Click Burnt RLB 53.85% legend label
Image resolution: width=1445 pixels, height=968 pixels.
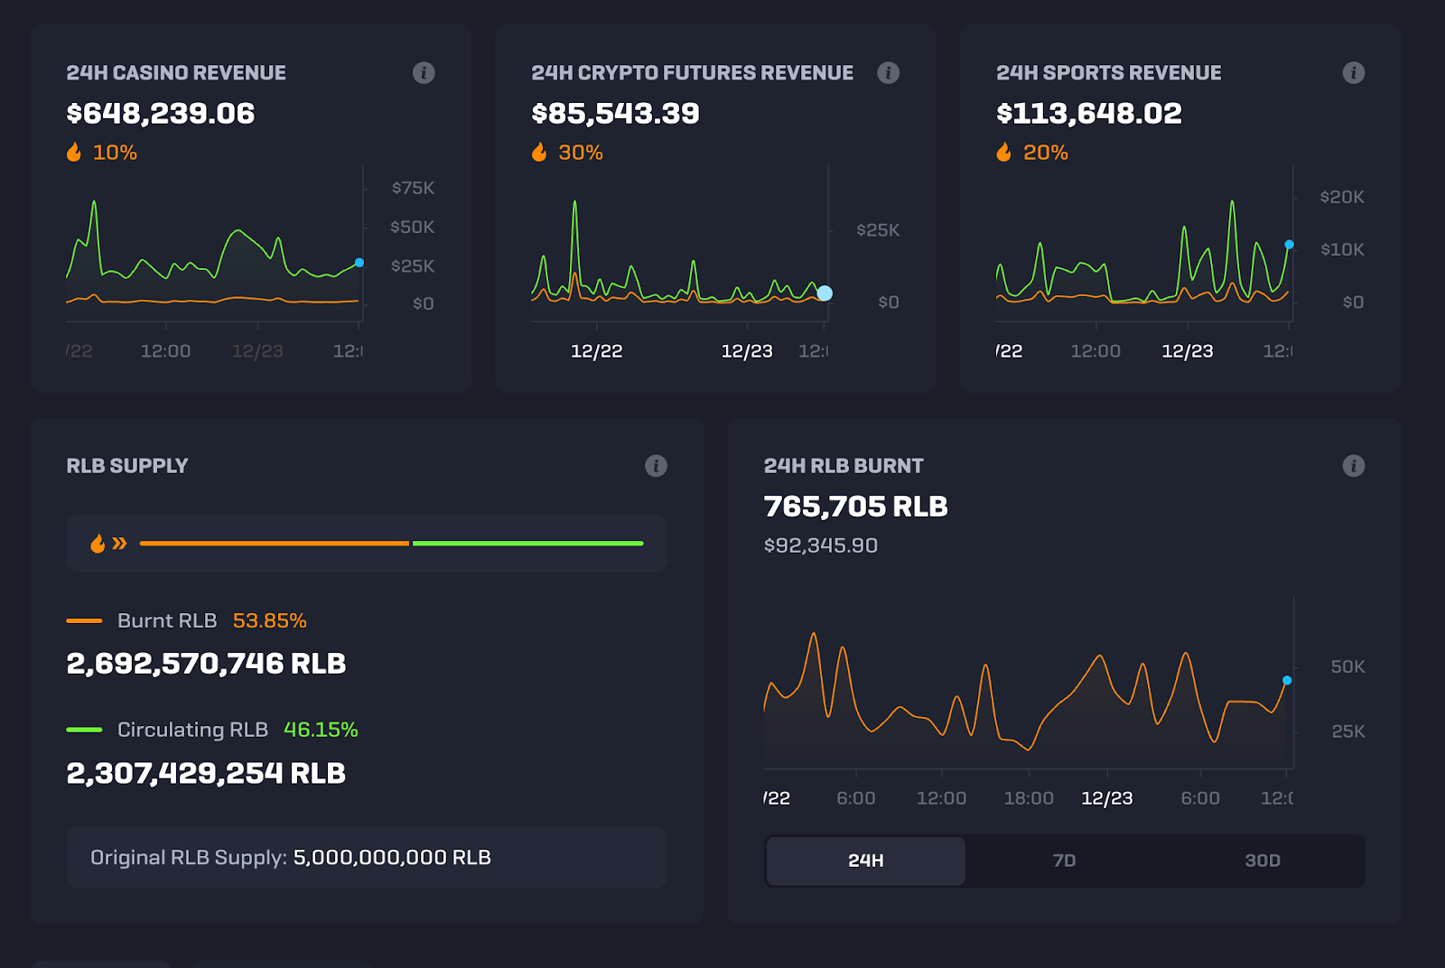[187, 620]
